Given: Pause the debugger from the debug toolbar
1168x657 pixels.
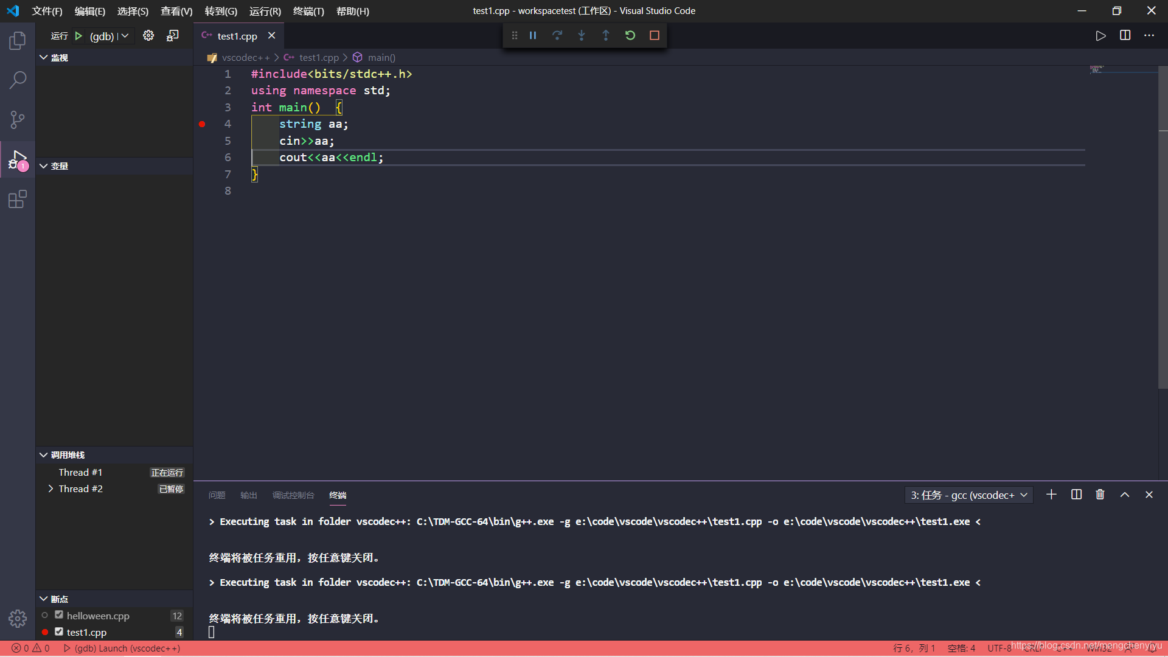Looking at the screenshot, I should [x=533, y=35].
